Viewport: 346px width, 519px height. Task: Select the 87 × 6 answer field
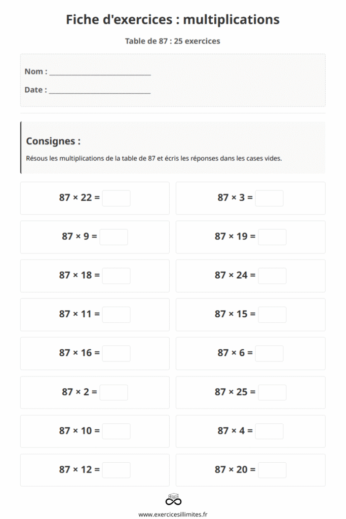269,353
